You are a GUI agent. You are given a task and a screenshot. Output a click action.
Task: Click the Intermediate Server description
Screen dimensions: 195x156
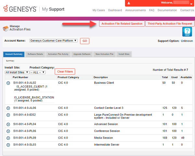[107, 145]
